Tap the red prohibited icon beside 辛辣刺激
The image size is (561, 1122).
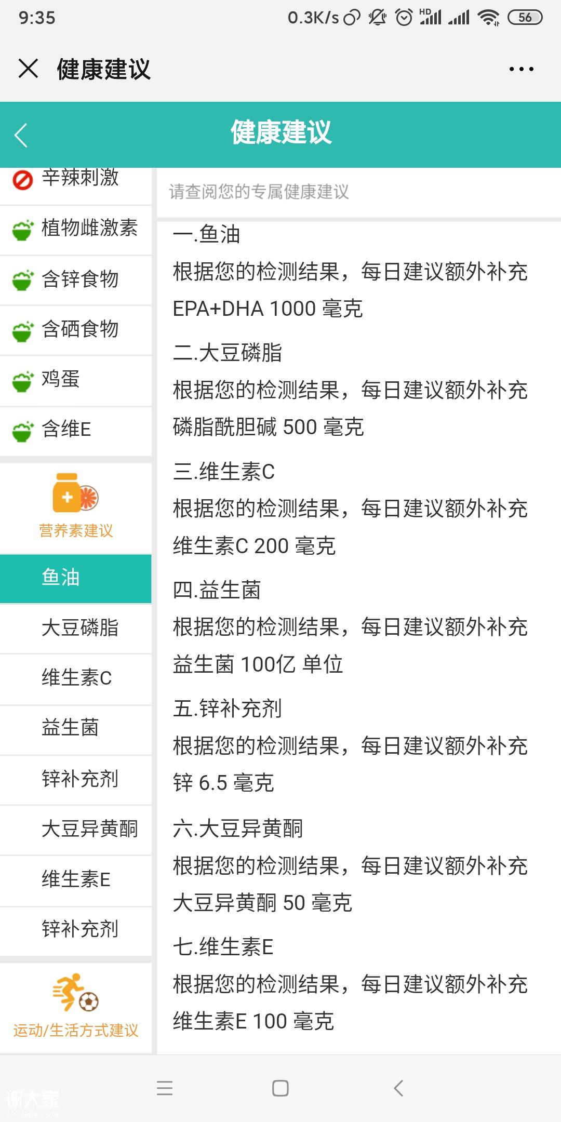tap(22, 180)
